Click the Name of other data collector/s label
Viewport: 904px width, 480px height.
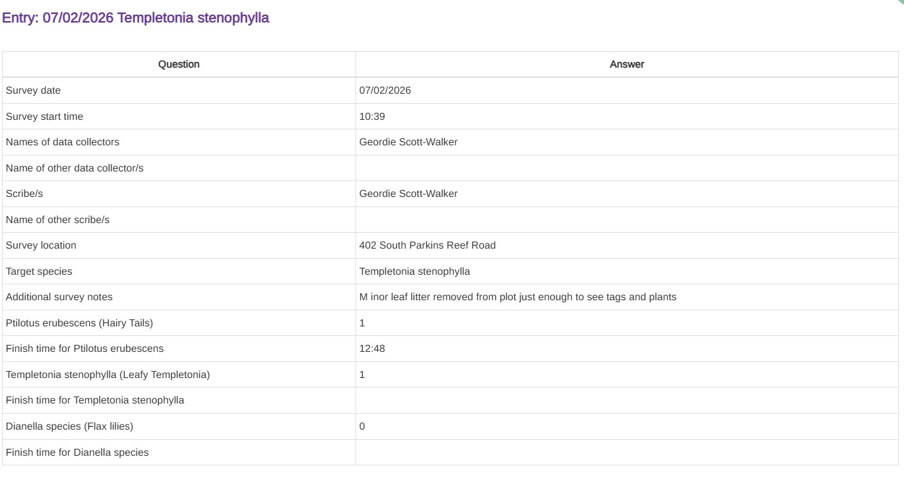[x=75, y=168]
